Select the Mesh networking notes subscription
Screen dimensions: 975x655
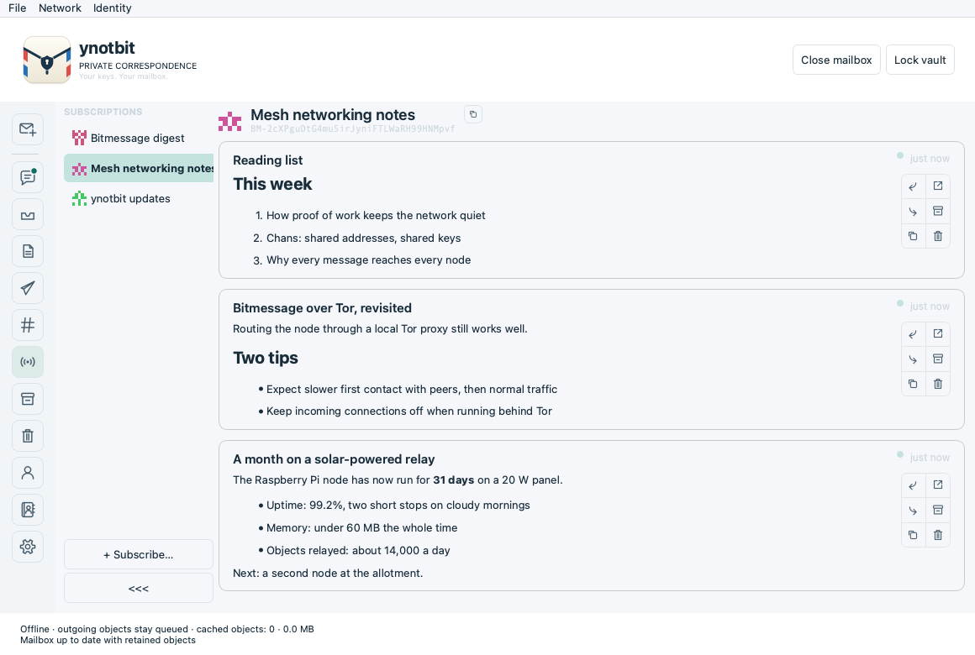139,168
